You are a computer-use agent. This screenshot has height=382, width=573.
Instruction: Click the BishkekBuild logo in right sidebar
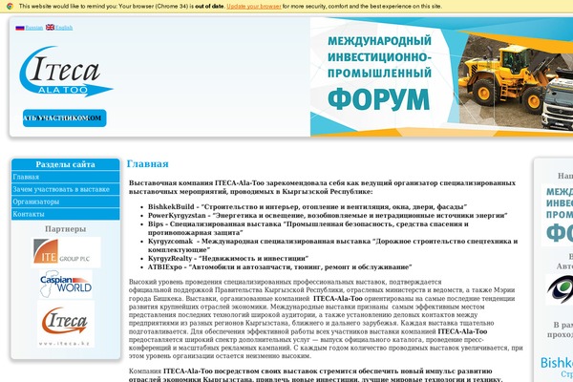coord(557,367)
